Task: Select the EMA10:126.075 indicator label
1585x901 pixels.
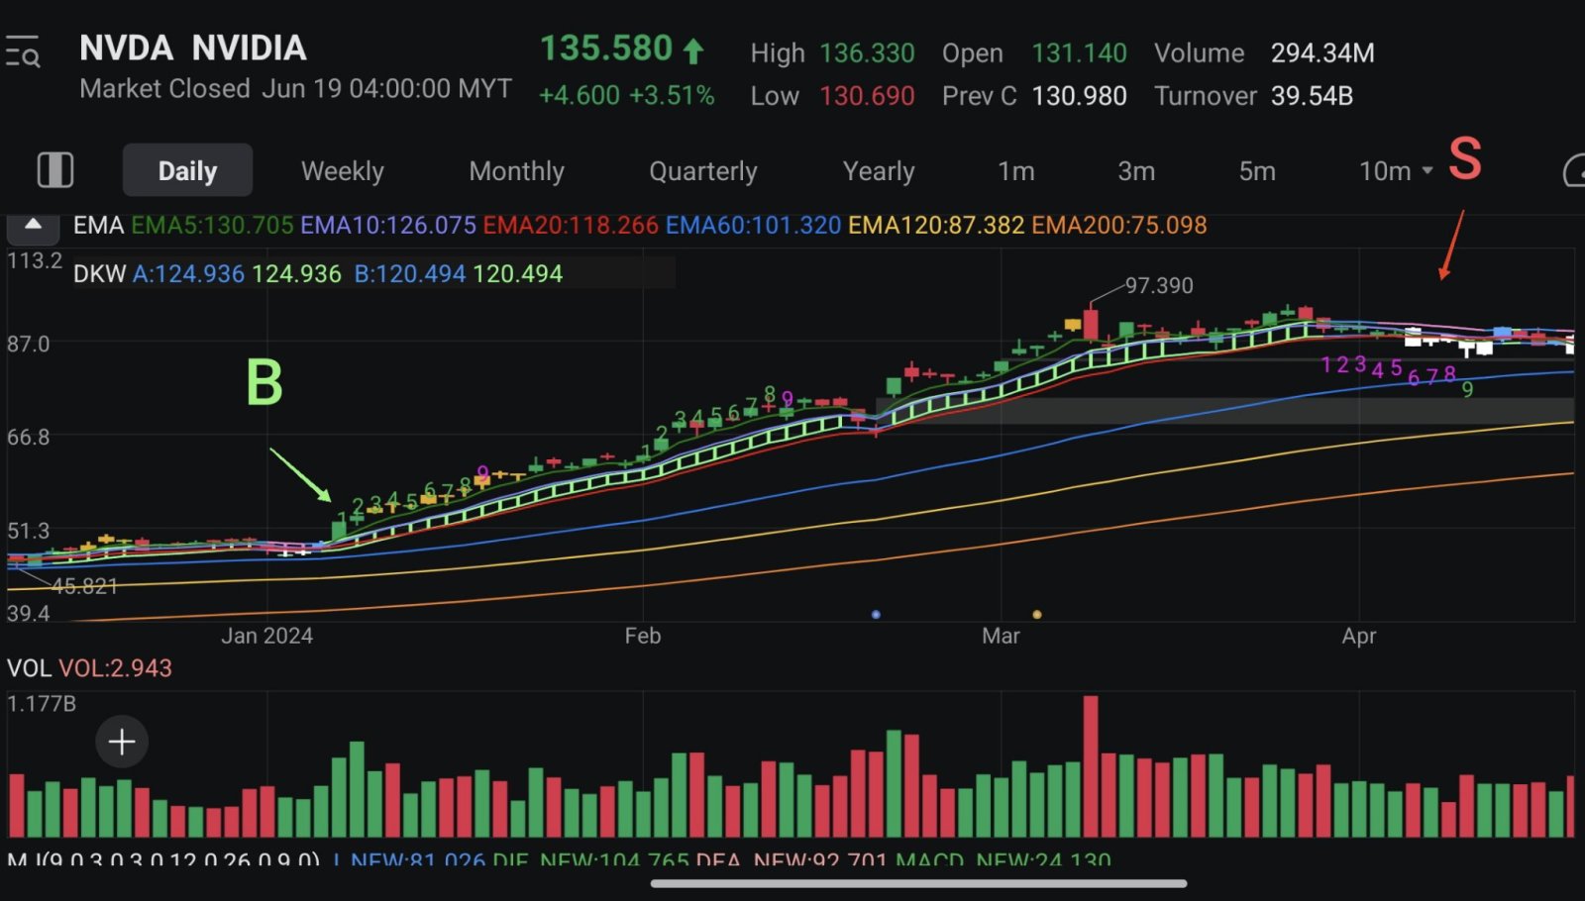Action: (388, 225)
